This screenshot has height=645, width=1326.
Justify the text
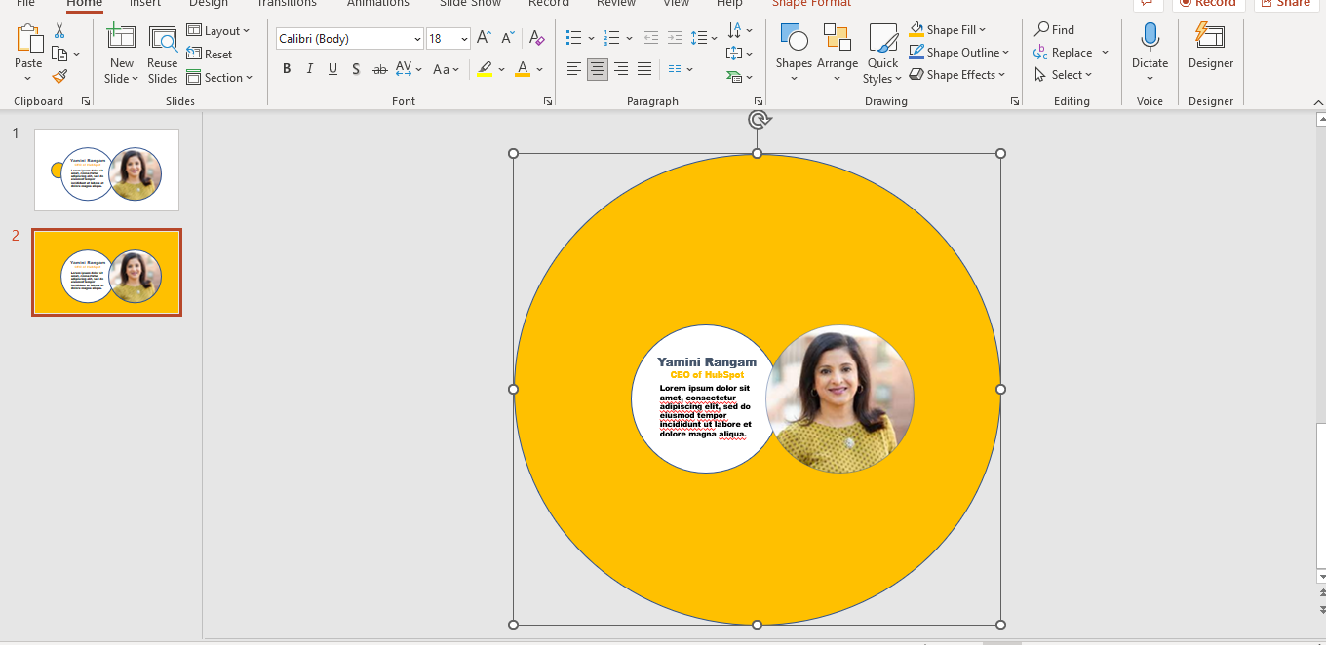coord(644,69)
